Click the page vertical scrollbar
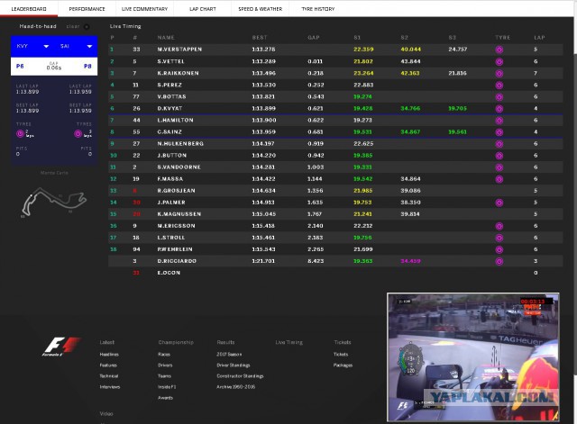577x424 pixels. click(575, 213)
